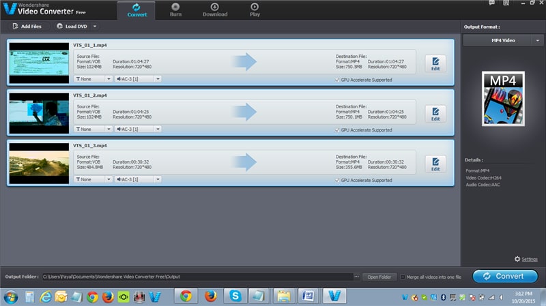Screen dimensions: 546x306
Task: Toggle GPU Accelerate checkbox for VTS_01_1.mp4
Action: (337, 80)
